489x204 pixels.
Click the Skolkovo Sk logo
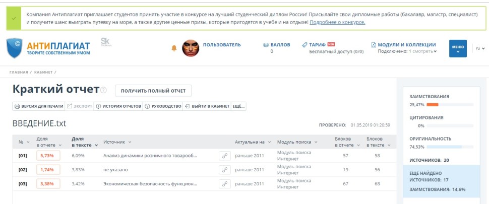(x=106, y=42)
